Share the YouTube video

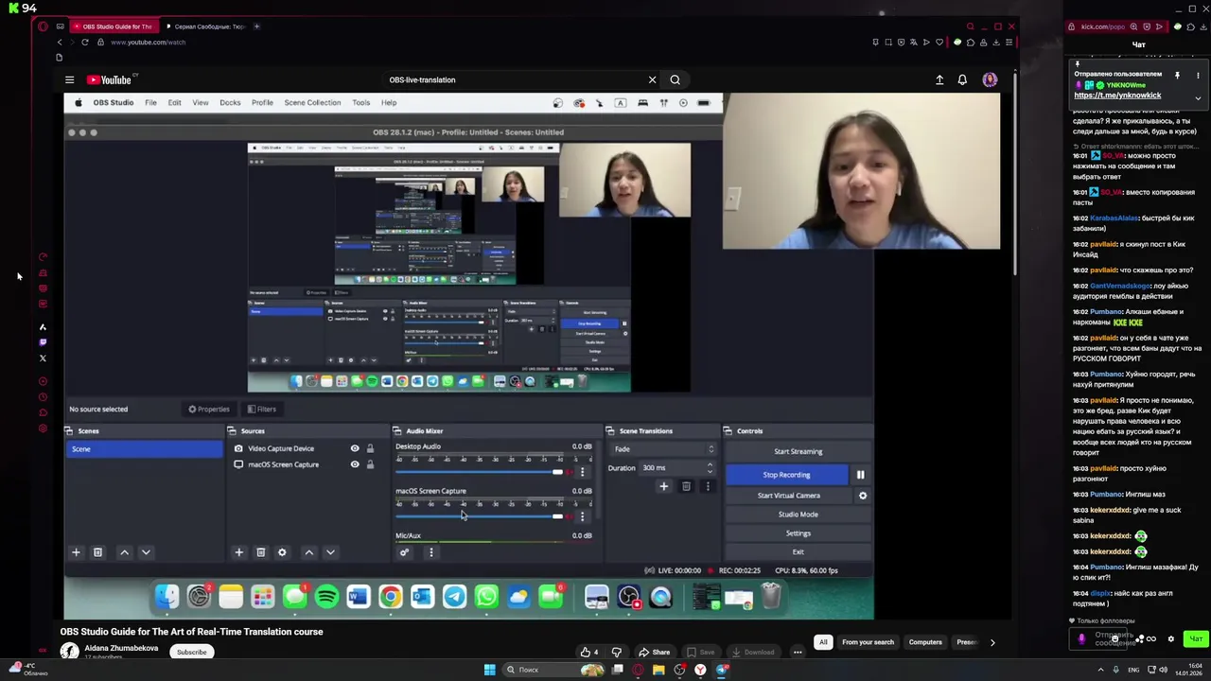(654, 652)
